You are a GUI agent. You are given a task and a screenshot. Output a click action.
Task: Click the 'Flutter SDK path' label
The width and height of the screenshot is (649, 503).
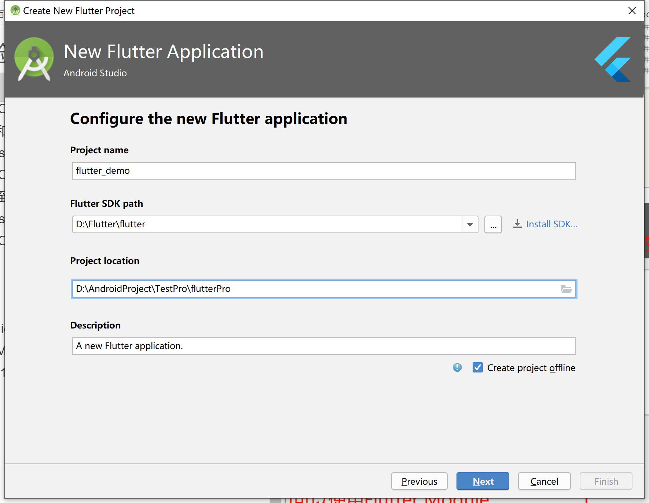click(107, 203)
